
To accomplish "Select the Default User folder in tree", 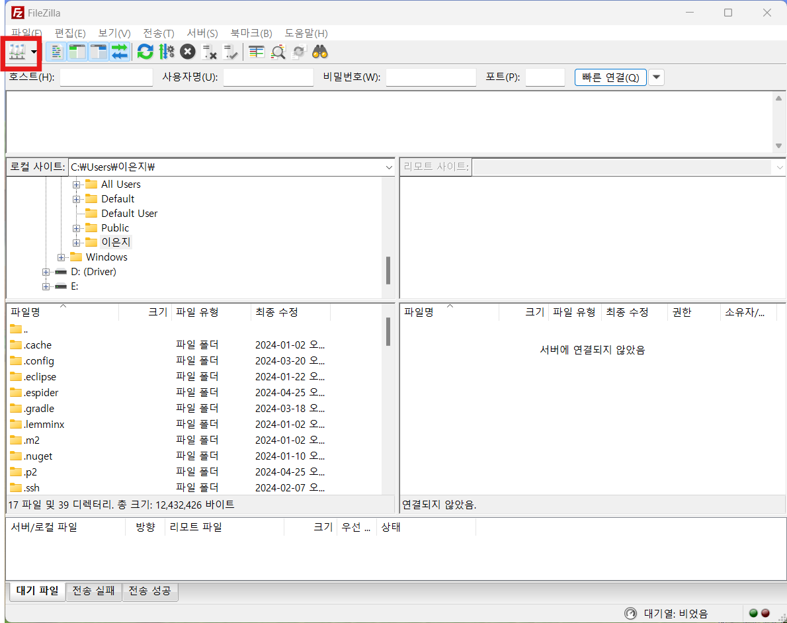I will pos(130,214).
